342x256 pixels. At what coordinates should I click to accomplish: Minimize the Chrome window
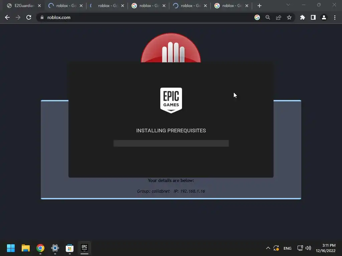click(x=304, y=5)
